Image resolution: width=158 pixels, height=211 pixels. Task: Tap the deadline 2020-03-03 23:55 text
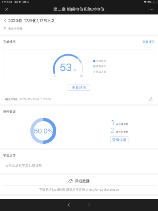click(x=35, y=99)
